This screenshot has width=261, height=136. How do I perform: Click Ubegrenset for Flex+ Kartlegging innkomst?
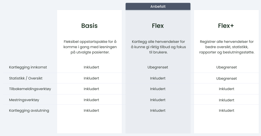pos(227,67)
